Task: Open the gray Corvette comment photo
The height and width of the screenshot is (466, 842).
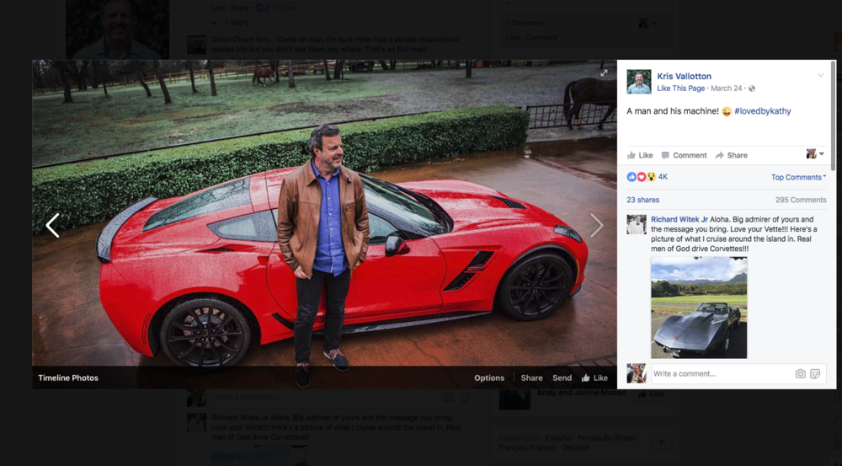Action: 699,308
